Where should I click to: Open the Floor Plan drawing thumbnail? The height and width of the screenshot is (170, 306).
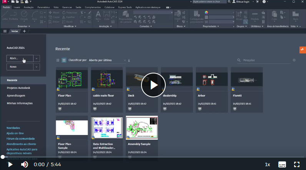pos(72,79)
